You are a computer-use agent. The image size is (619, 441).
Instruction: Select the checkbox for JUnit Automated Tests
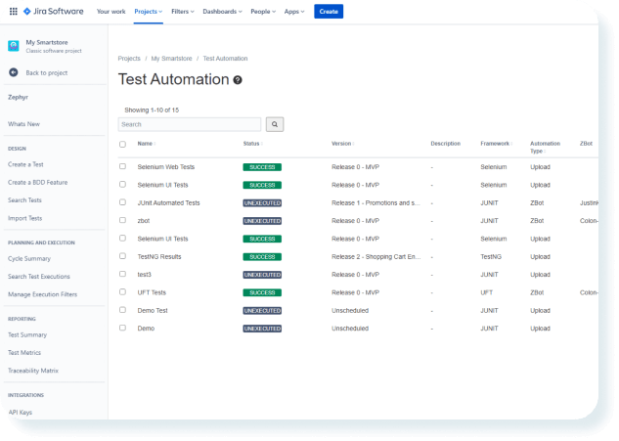[122, 202]
